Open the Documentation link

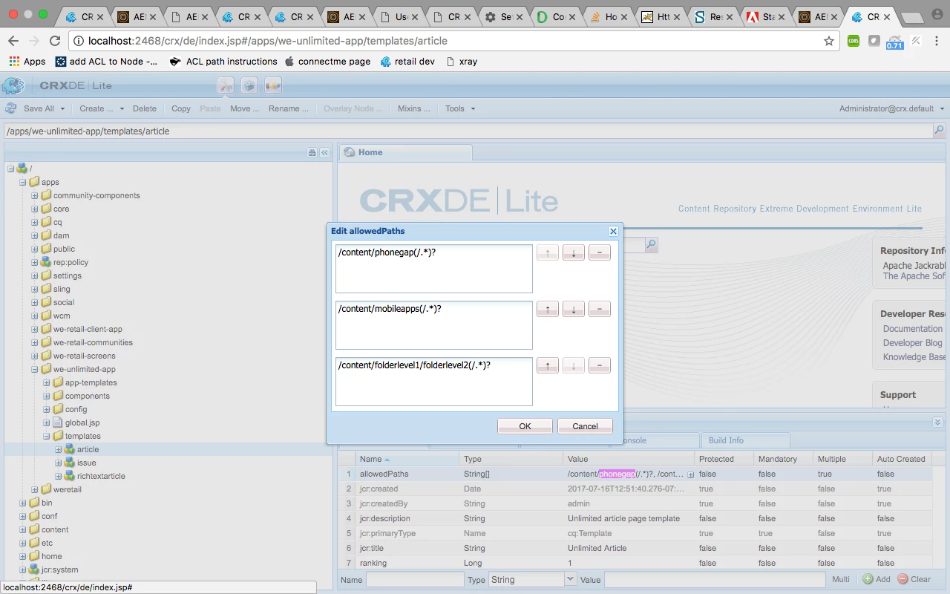[913, 329]
